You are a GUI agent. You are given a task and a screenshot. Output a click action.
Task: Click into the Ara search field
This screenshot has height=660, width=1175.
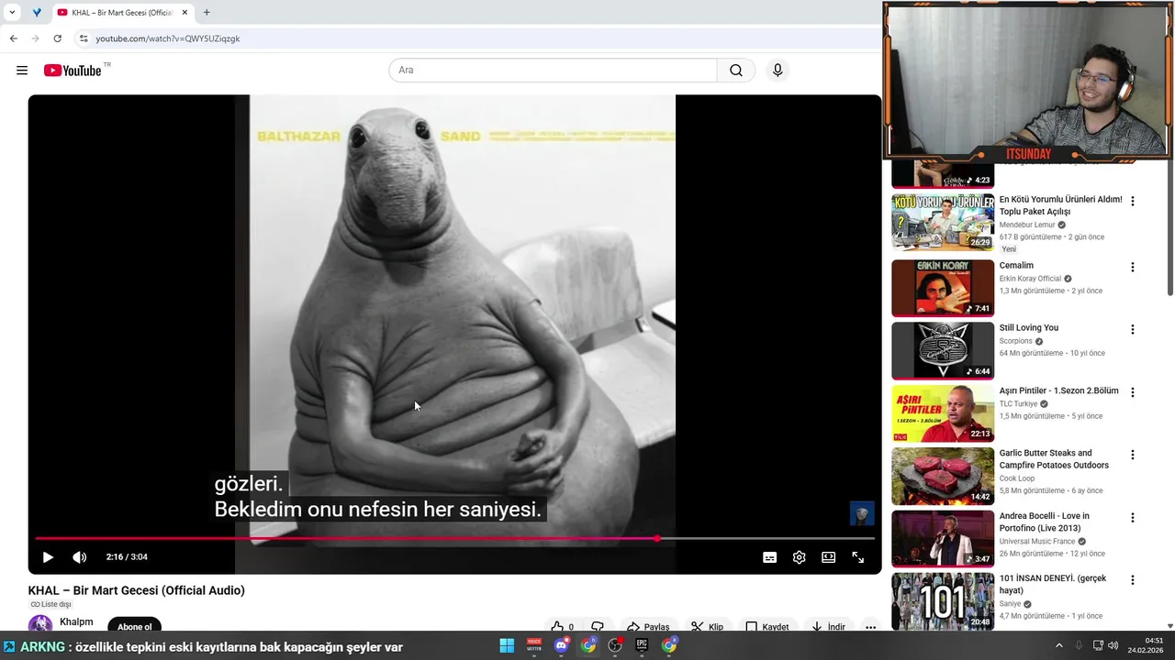553,71
